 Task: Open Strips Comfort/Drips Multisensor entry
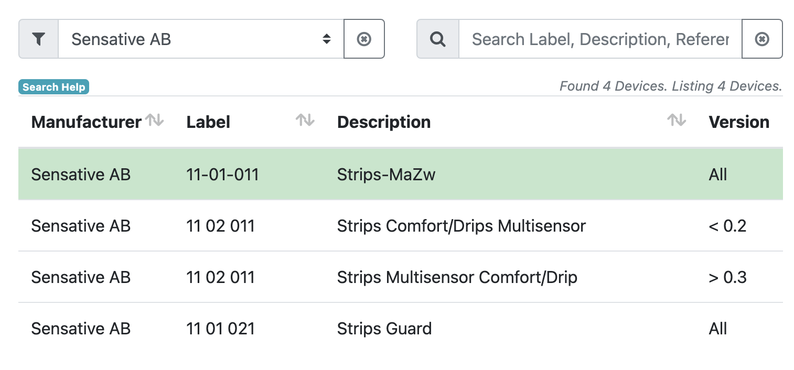coord(461,226)
